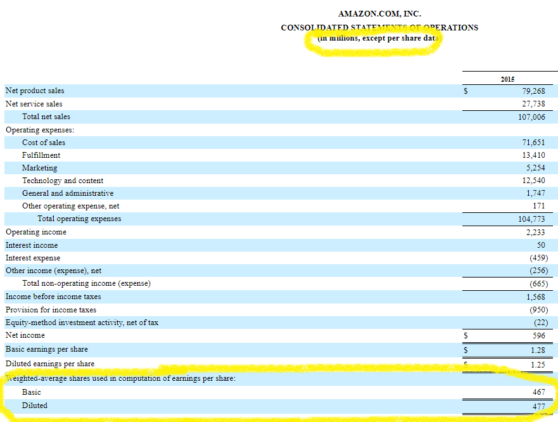Select the diluted shares value 477

[539, 406]
